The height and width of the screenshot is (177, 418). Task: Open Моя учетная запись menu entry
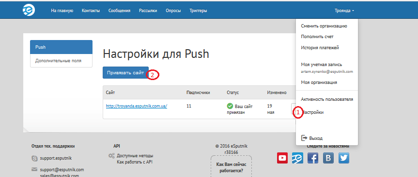pyautogui.click(x=322, y=65)
